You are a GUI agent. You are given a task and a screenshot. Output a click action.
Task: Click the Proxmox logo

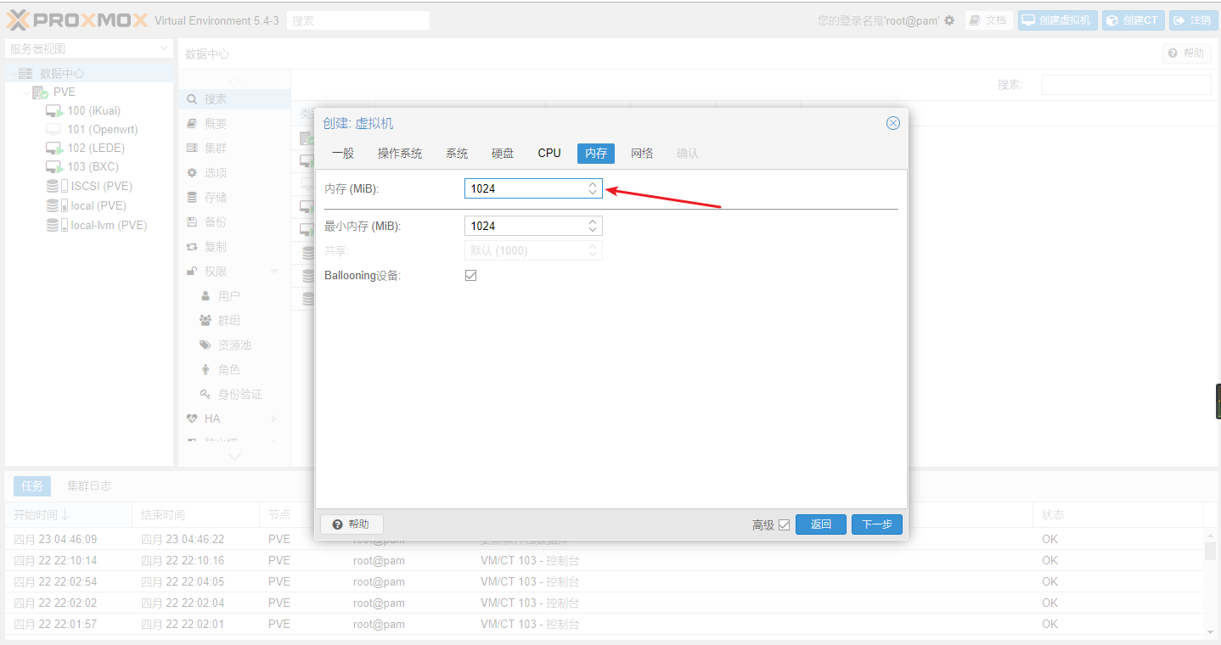[x=78, y=20]
